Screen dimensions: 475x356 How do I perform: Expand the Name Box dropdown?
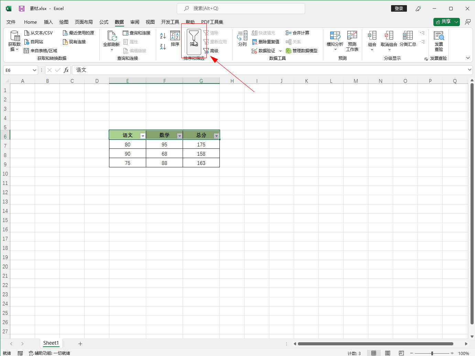click(x=34, y=70)
